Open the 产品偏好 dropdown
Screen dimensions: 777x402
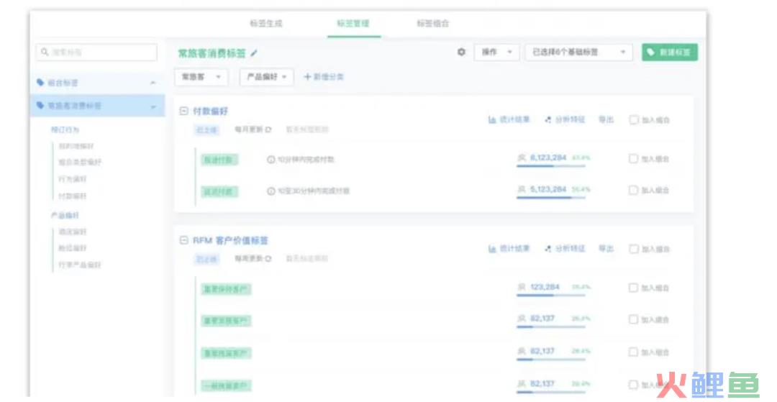point(267,77)
